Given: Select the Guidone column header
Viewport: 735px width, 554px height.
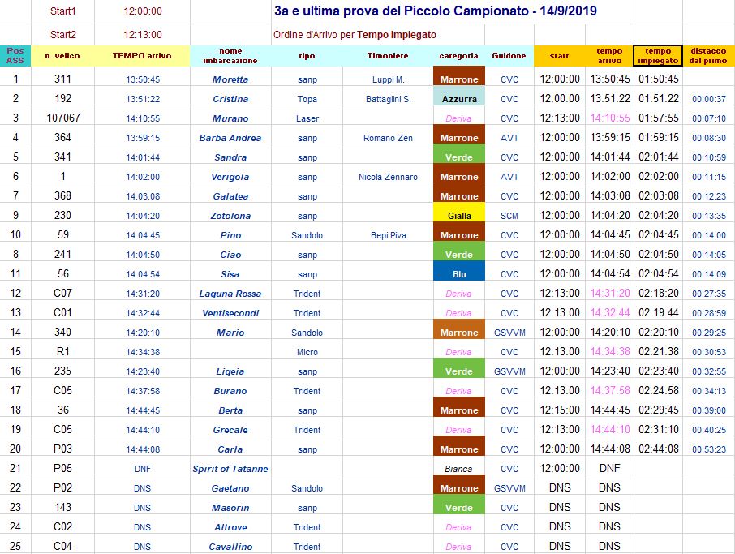Looking at the screenshot, I should [x=509, y=56].
